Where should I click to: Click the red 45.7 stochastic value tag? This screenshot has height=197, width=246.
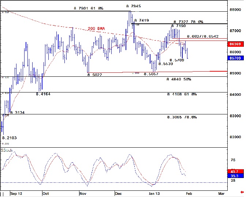234,171
